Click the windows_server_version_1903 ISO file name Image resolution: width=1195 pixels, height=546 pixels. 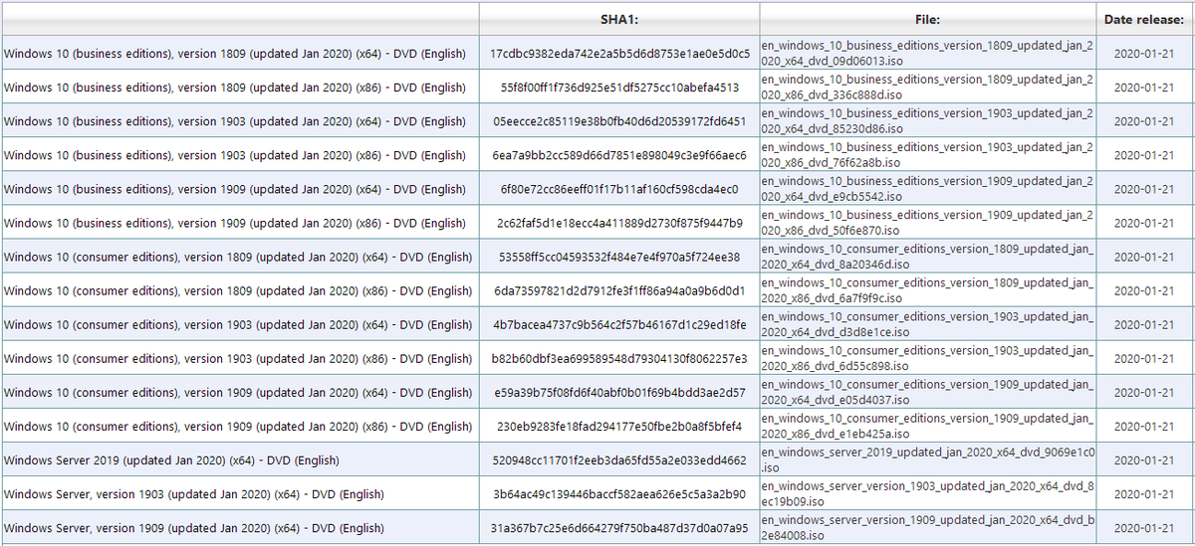pyautogui.click(x=927, y=493)
